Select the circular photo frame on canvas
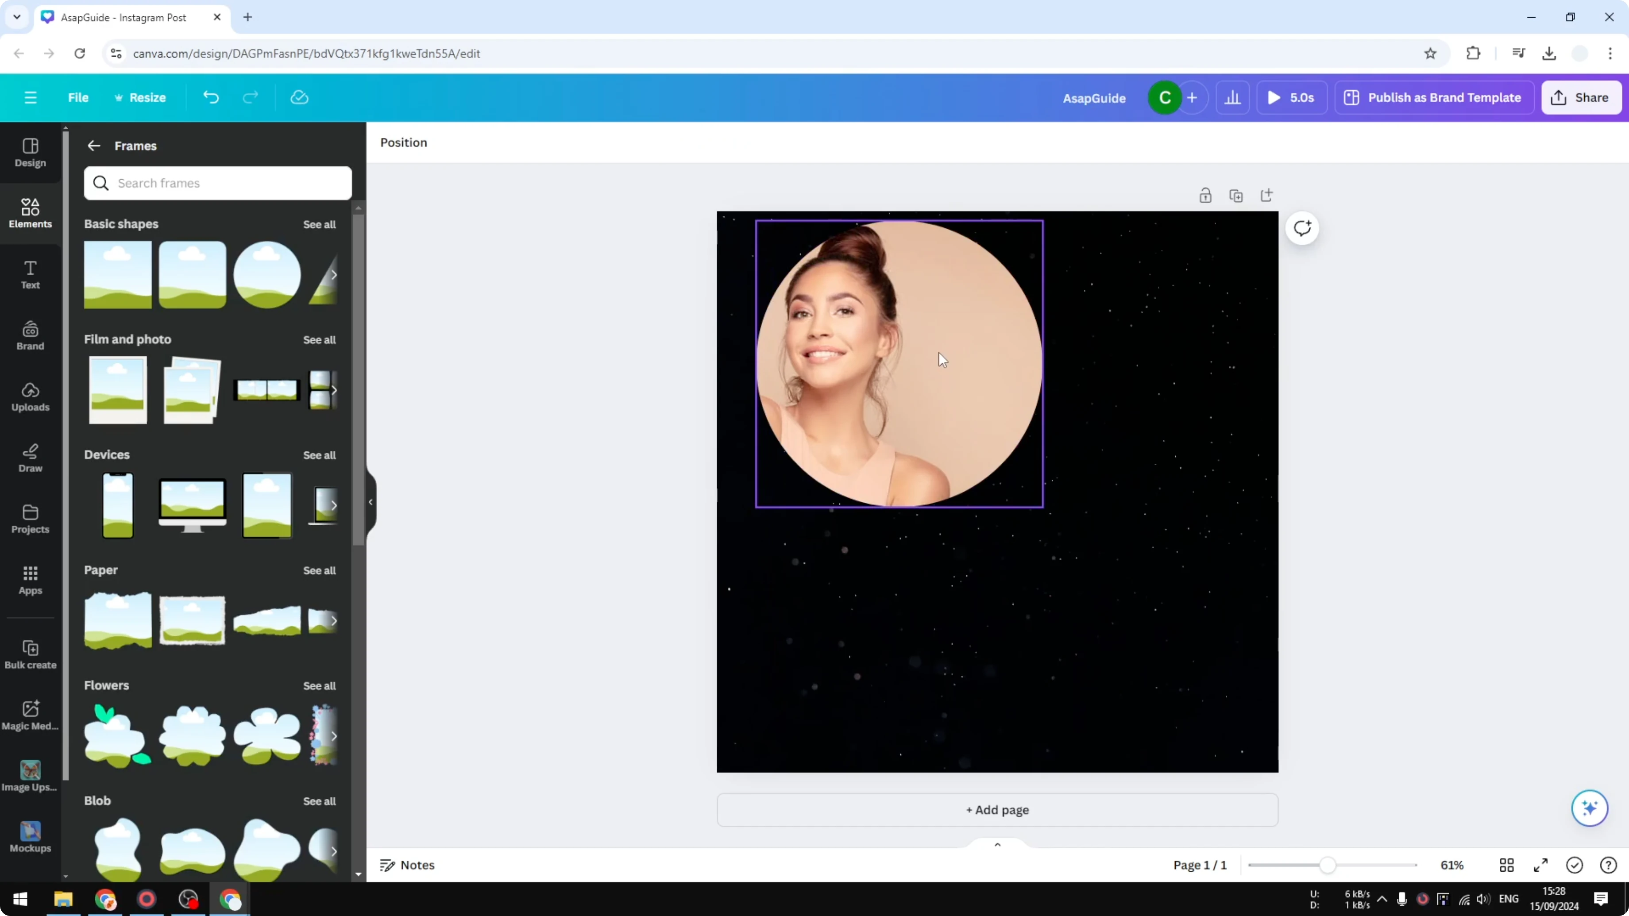The height and width of the screenshot is (916, 1629). (x=899, y=363)
